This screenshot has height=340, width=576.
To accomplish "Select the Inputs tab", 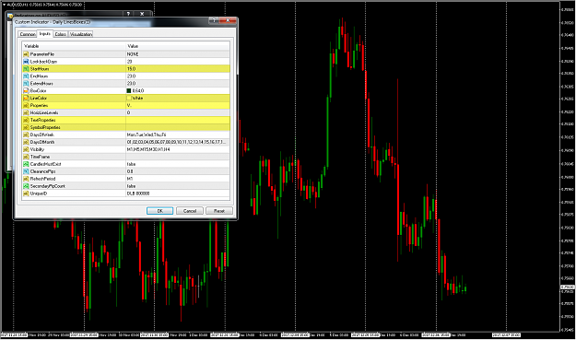I will coord(45,34).
